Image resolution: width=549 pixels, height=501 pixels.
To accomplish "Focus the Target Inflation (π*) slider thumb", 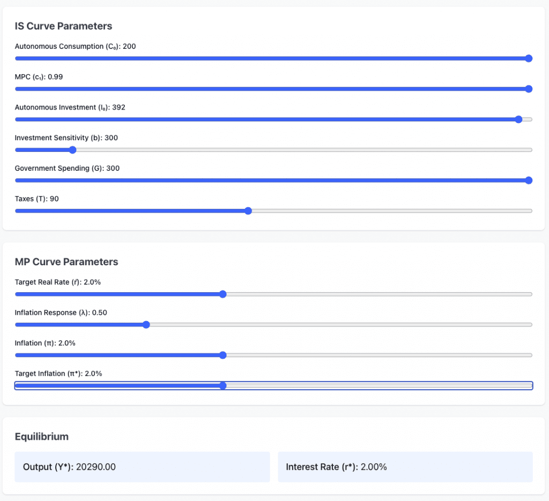I will pos(223,386).
